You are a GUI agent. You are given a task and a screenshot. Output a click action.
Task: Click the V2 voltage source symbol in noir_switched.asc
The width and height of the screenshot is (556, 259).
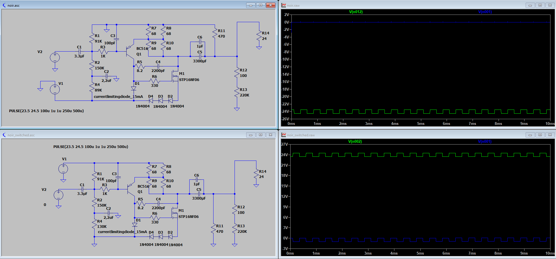(x=58, y=195)
